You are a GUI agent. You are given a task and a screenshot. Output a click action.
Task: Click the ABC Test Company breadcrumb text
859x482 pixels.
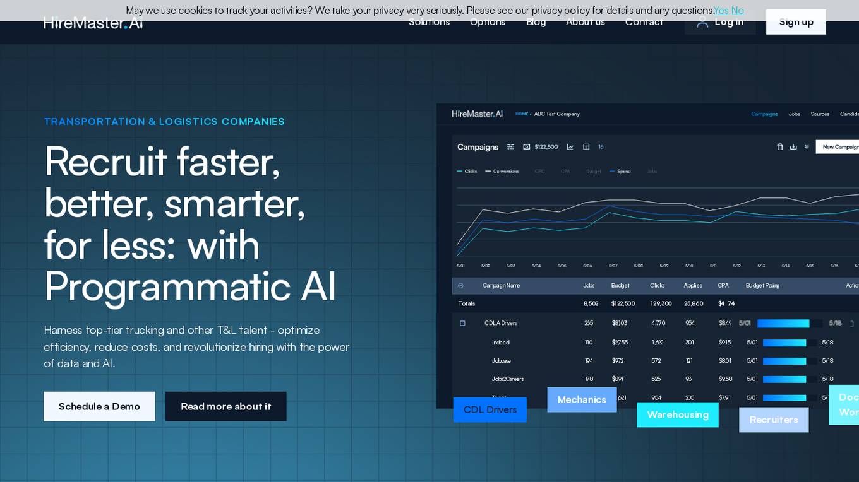coord(557,114)
